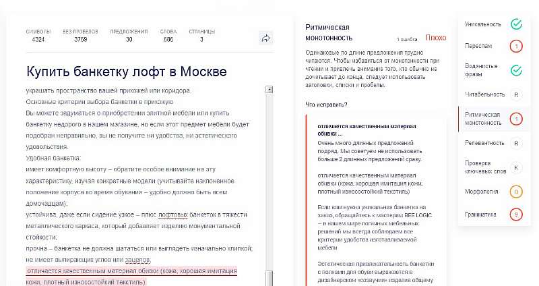Click R badge next to Релевантность
The width and height of the screenshot is (539, 286).
(516, 144)
